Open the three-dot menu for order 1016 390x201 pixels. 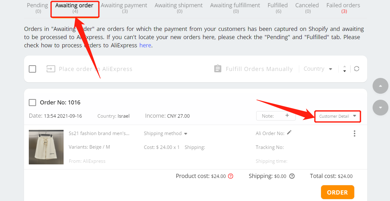(355, 133)
